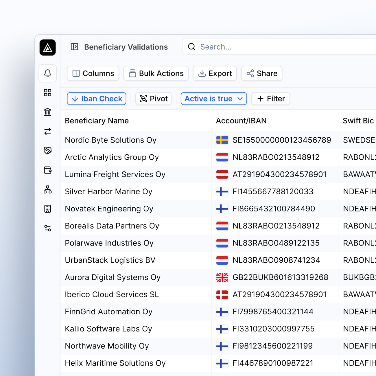
Task: Open the Columns chooser
Action: [93, 73]
